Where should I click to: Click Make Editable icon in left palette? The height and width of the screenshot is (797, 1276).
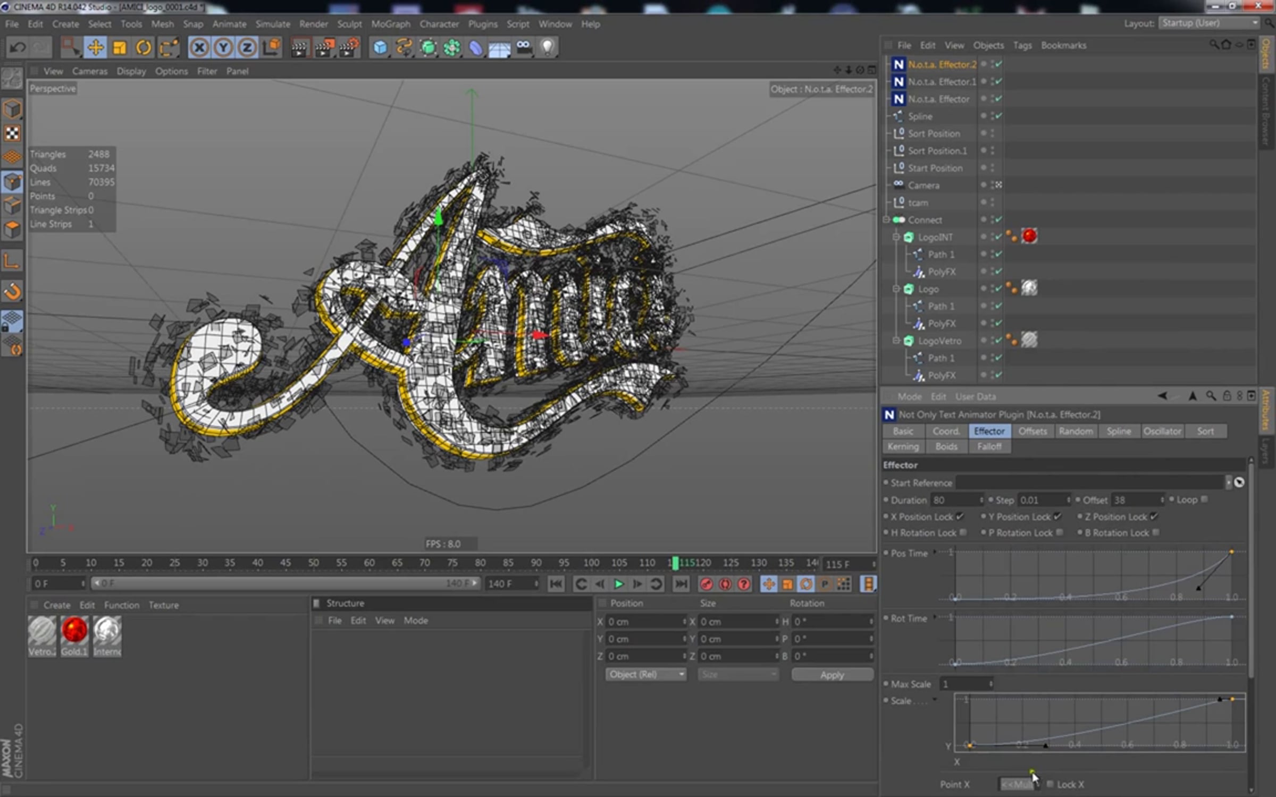[x=12, y=79]
